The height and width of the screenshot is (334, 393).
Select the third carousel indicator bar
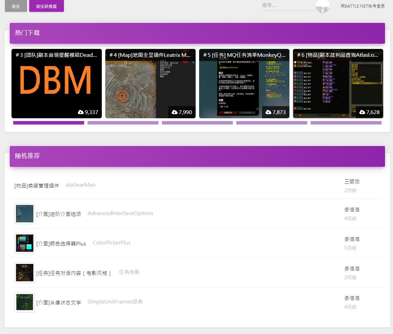point(197,123)
